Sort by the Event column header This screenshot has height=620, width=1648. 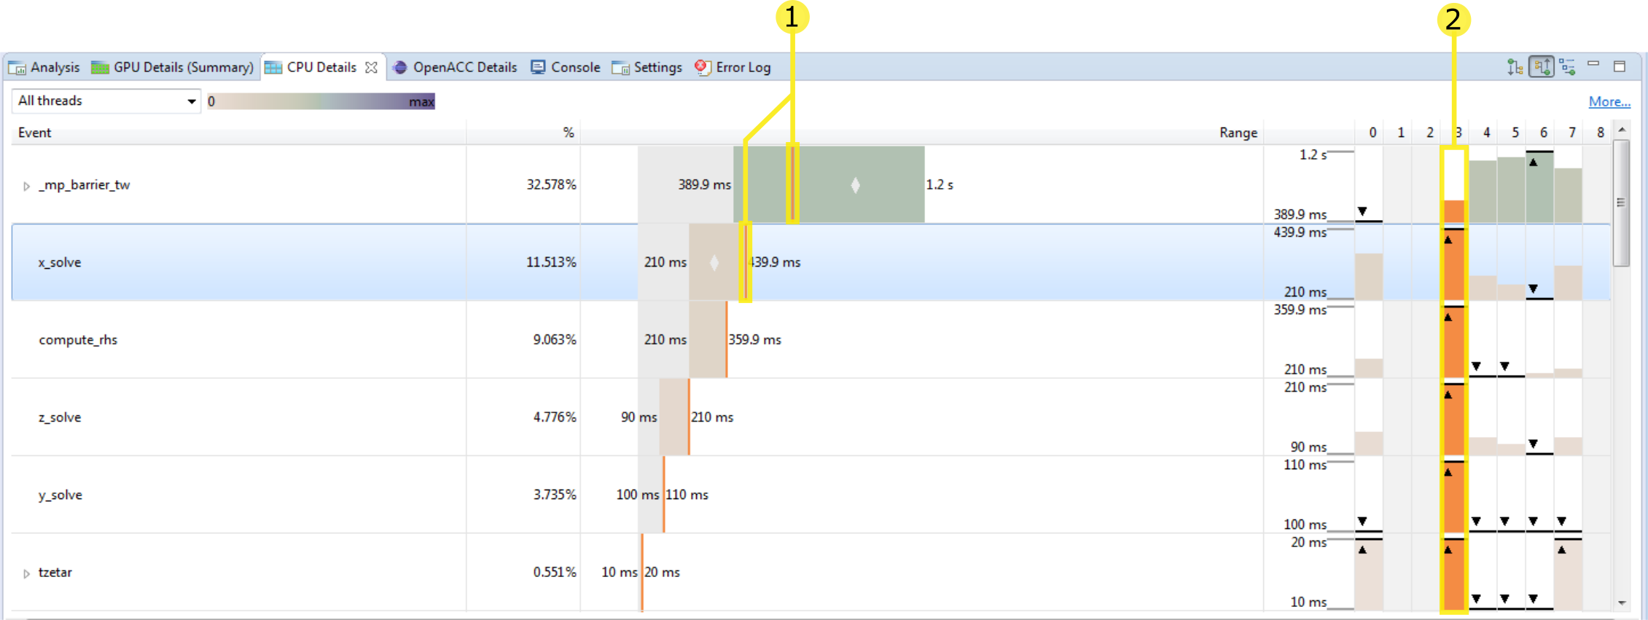tap(35, 133)
